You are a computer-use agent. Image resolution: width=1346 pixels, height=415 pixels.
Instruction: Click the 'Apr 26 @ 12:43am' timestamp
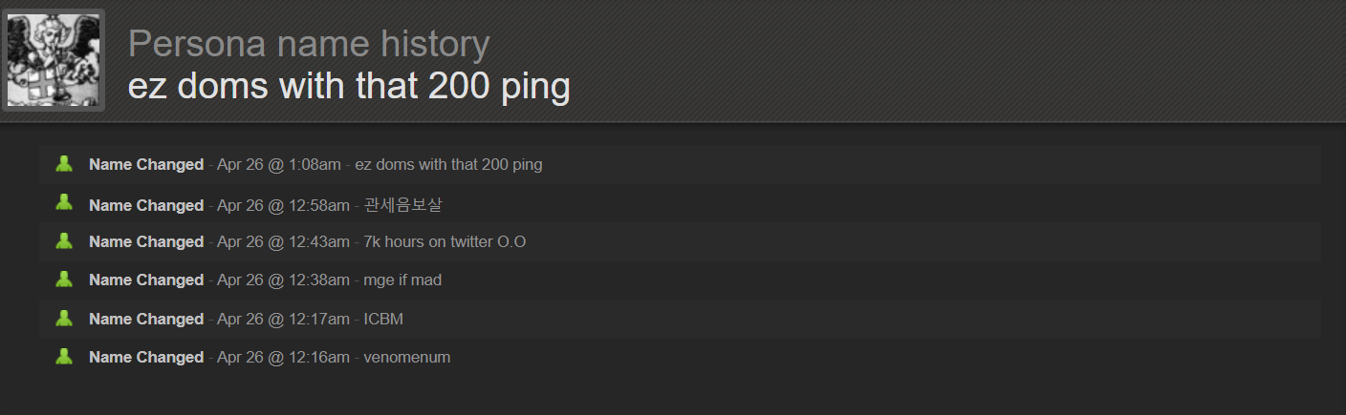[x=283, y=242]
